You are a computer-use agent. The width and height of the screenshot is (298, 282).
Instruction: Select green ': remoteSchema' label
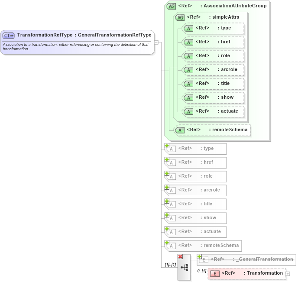coord(228,130)
